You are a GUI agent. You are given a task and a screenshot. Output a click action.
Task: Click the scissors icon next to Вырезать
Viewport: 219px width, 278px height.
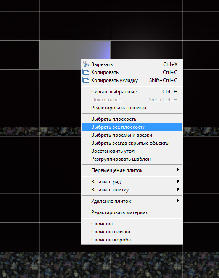click(86, 64)
